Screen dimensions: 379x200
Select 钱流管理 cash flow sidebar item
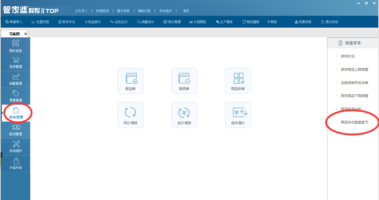point(16,130)
